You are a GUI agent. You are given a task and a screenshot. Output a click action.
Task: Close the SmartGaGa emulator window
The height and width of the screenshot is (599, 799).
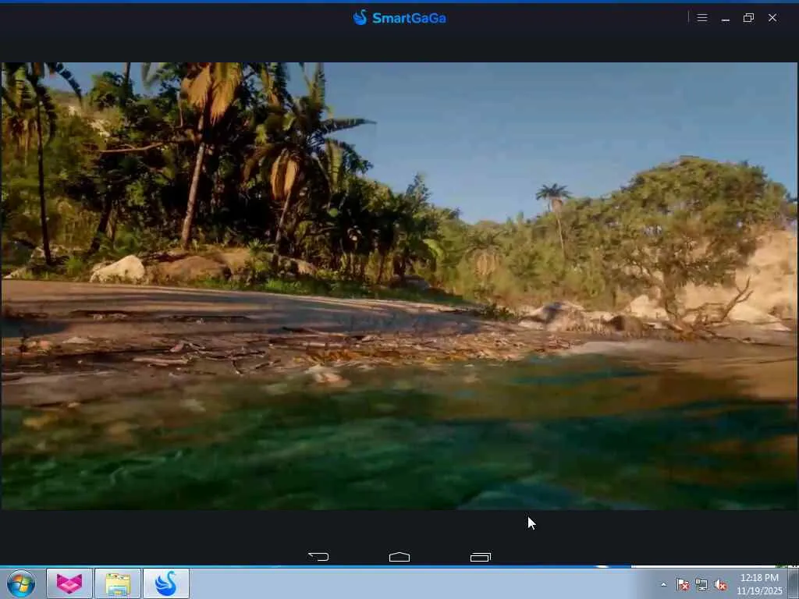772,18
